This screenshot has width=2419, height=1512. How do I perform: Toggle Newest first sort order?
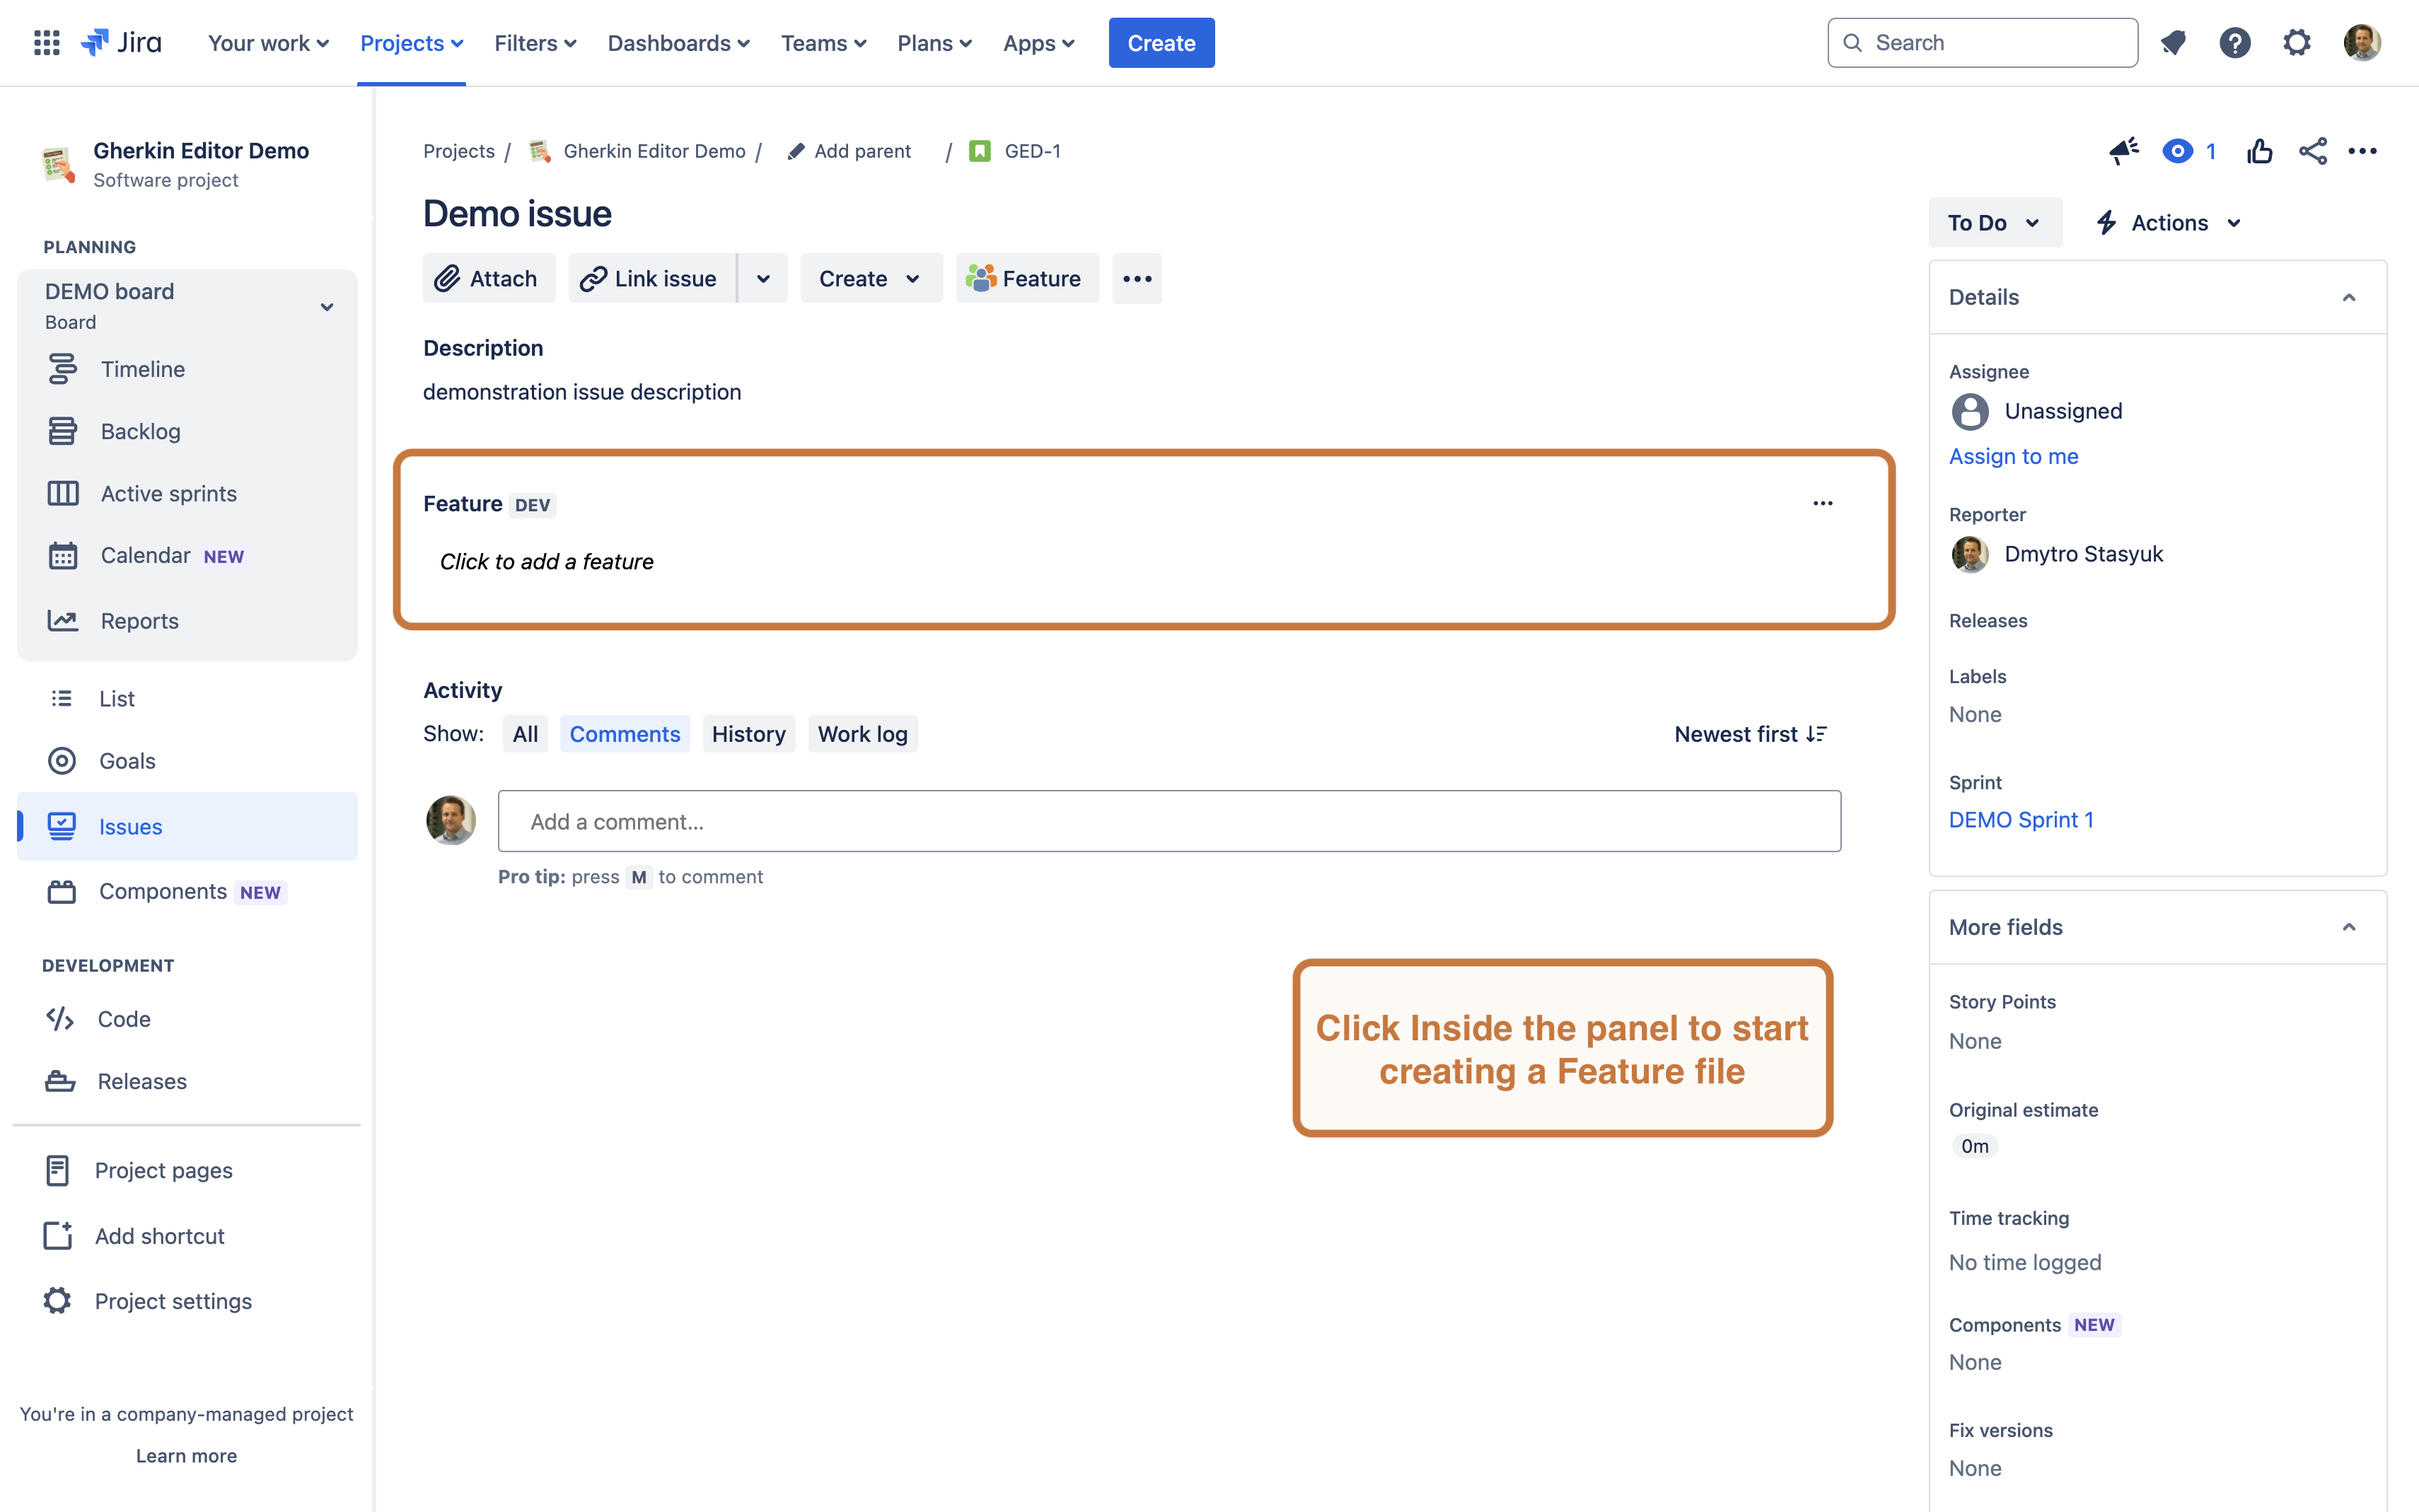click(1750, 734)
